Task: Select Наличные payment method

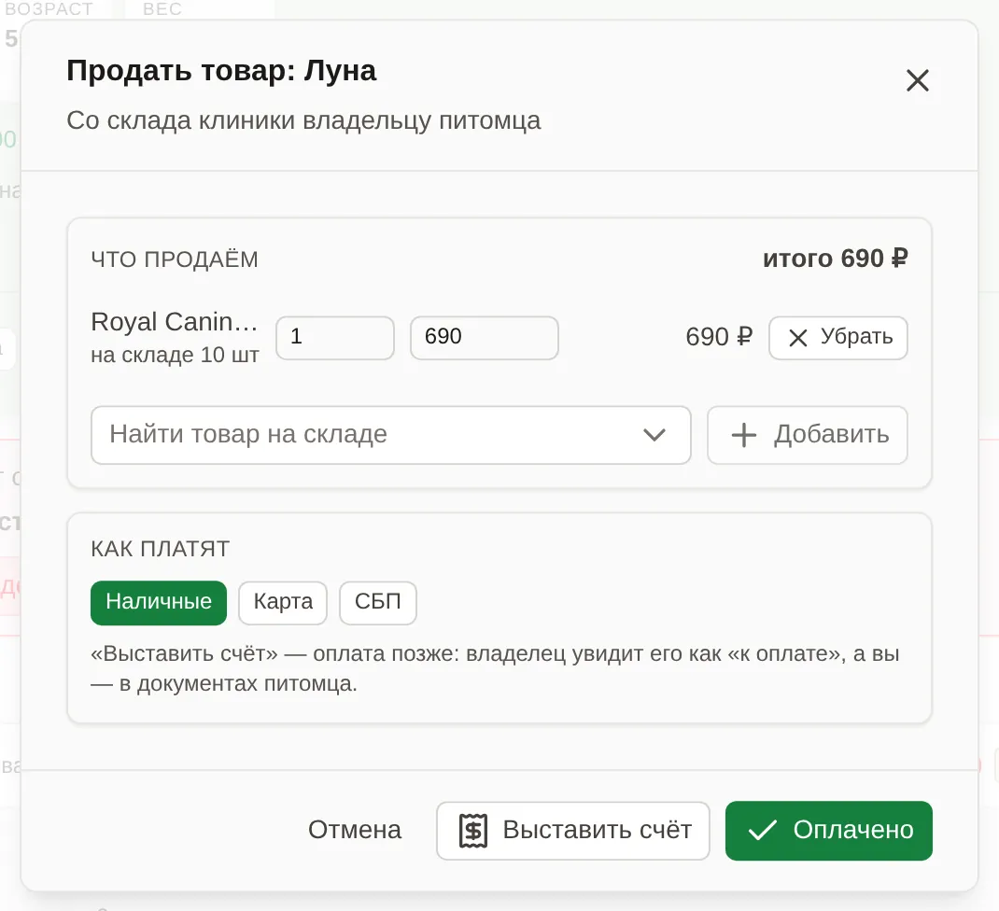Action: point(159,603)
